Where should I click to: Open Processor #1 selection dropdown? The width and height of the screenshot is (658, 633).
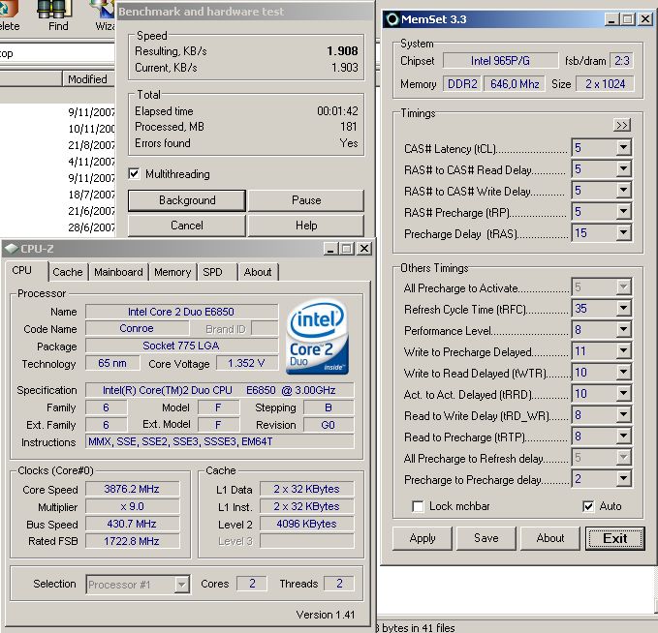pyautogui.click(x=182, y=584)
